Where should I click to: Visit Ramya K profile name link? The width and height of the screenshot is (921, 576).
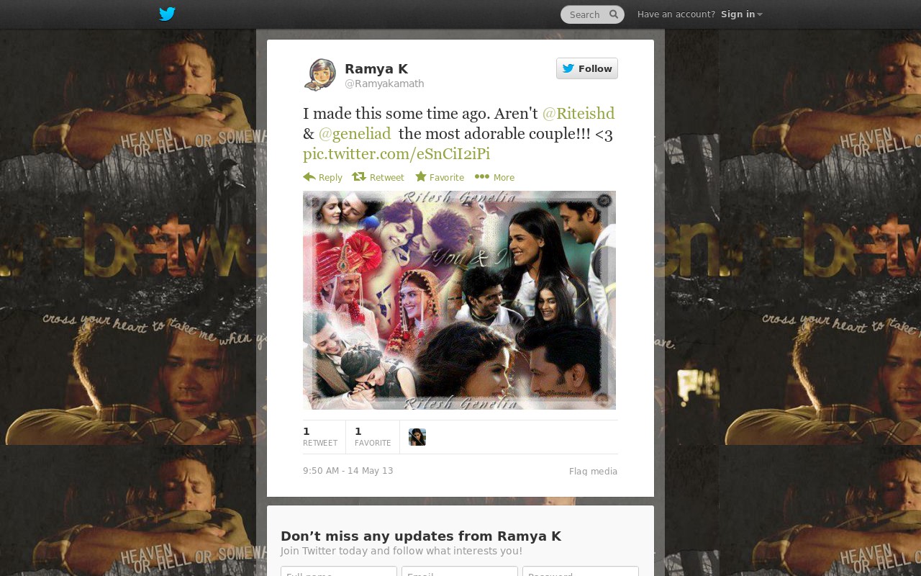point(376,68)
